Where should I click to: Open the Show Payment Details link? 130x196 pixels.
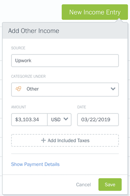(35, 164)
